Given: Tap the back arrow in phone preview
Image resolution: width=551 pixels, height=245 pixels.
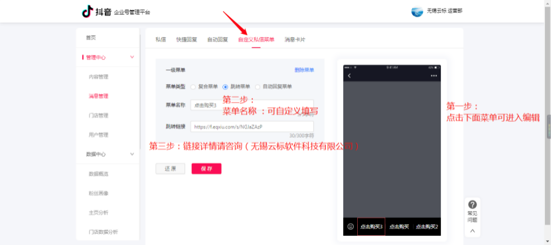Looking at the screenshot, I should tap(349, 75).
